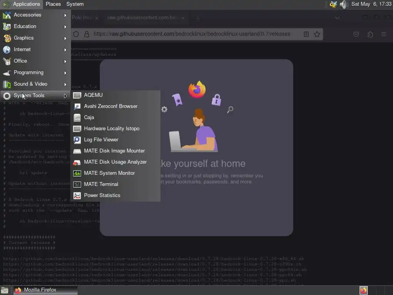
Task: Expand the Office submenu arrow
Action: pos(65,61)
